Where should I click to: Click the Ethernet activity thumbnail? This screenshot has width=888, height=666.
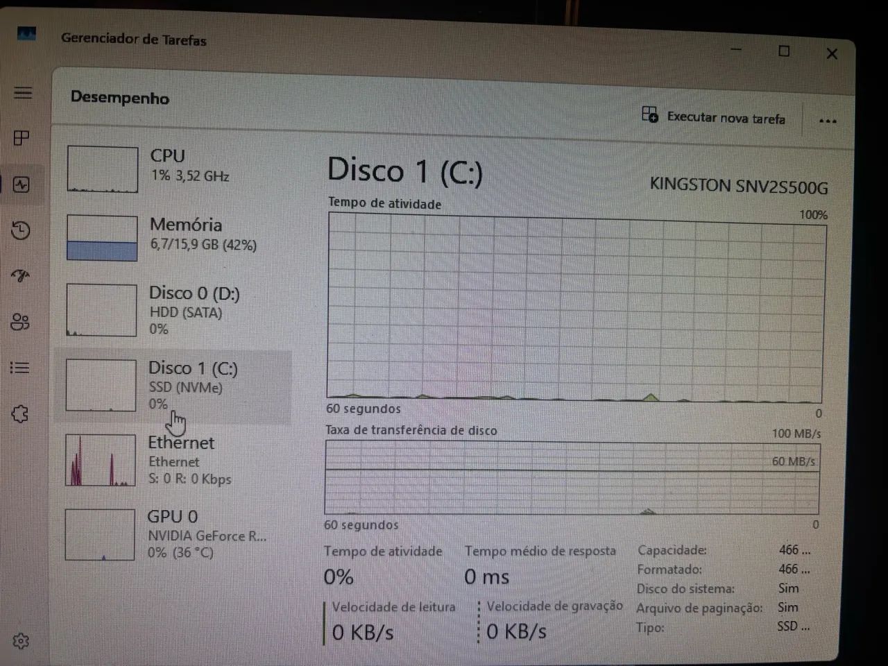coord(101,460)
